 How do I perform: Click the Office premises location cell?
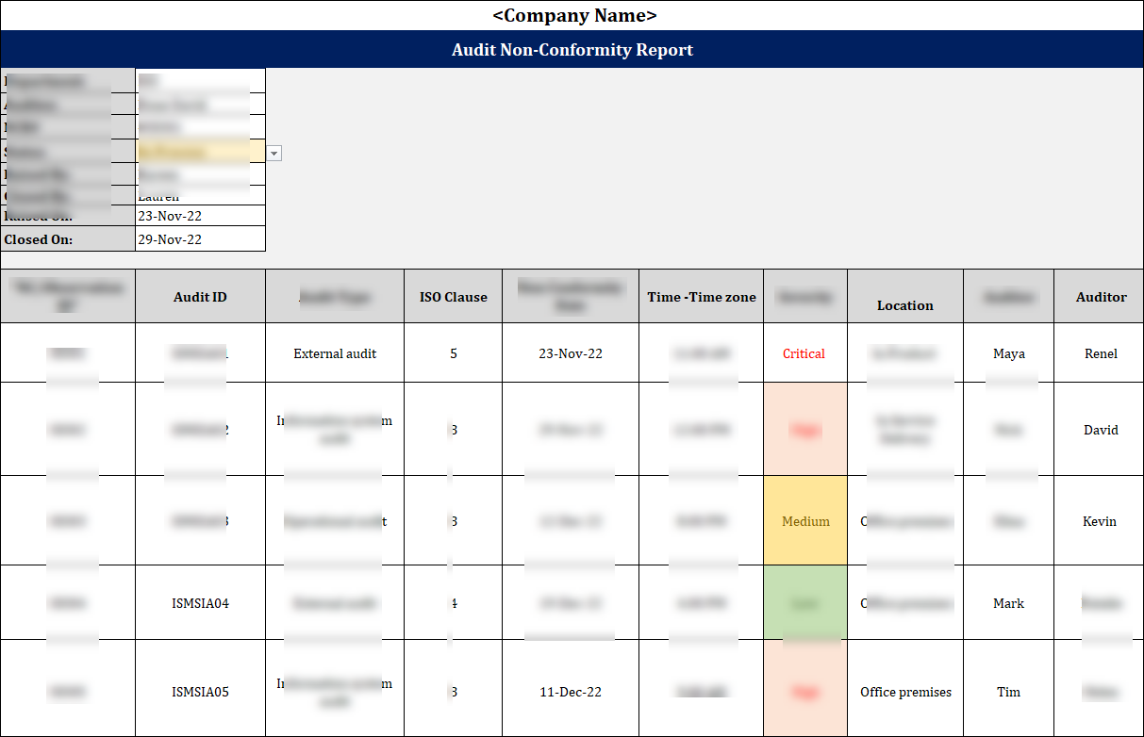(904, 691)
